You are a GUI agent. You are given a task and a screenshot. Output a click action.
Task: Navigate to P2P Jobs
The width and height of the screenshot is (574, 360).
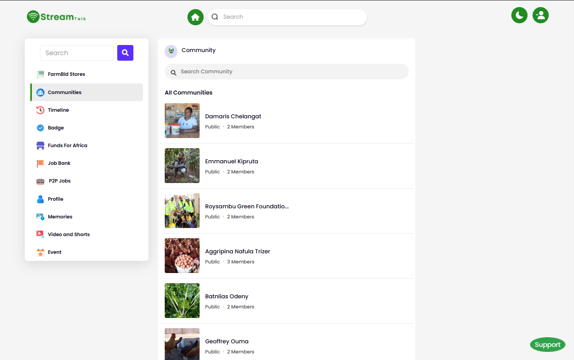(60, 181)
